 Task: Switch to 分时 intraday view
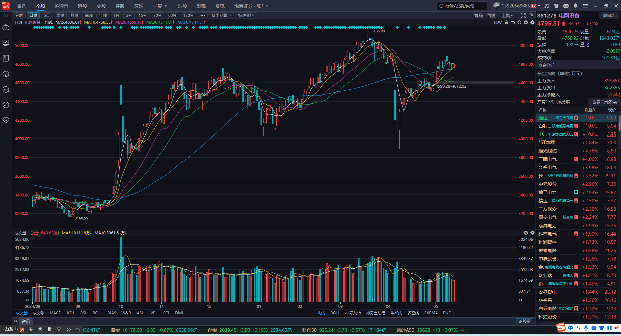tap(19, 16)
